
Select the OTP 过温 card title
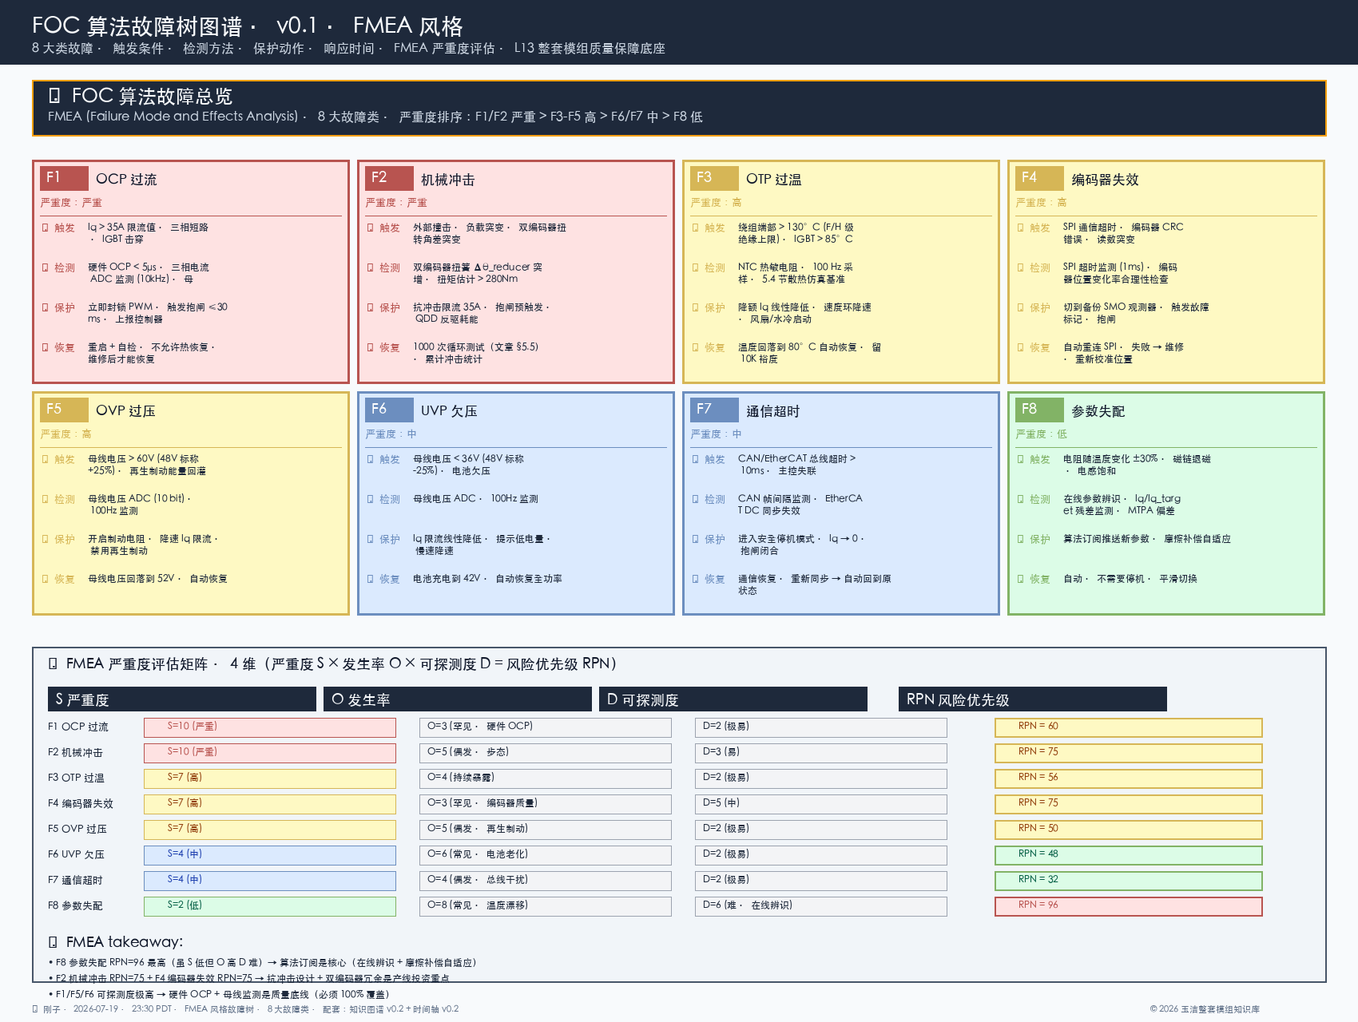coord(774,179)
